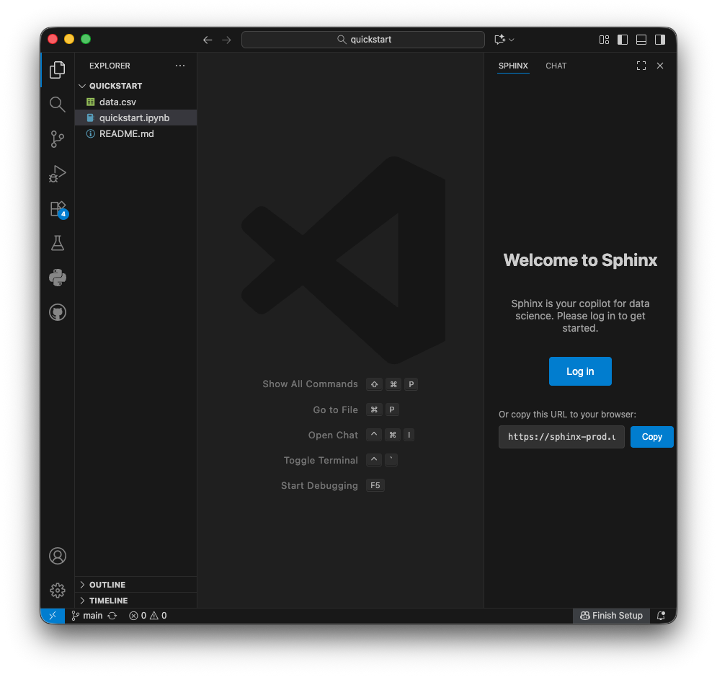Open the Testing beaker view

[57, 243]
